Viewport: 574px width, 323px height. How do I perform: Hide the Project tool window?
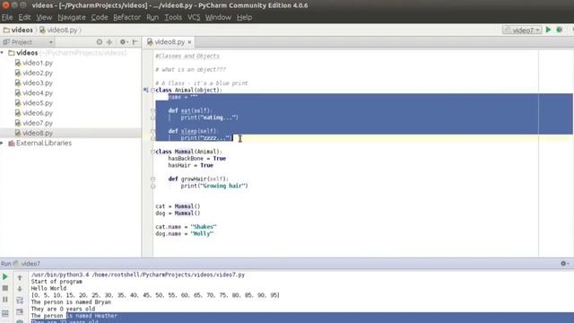135,42
